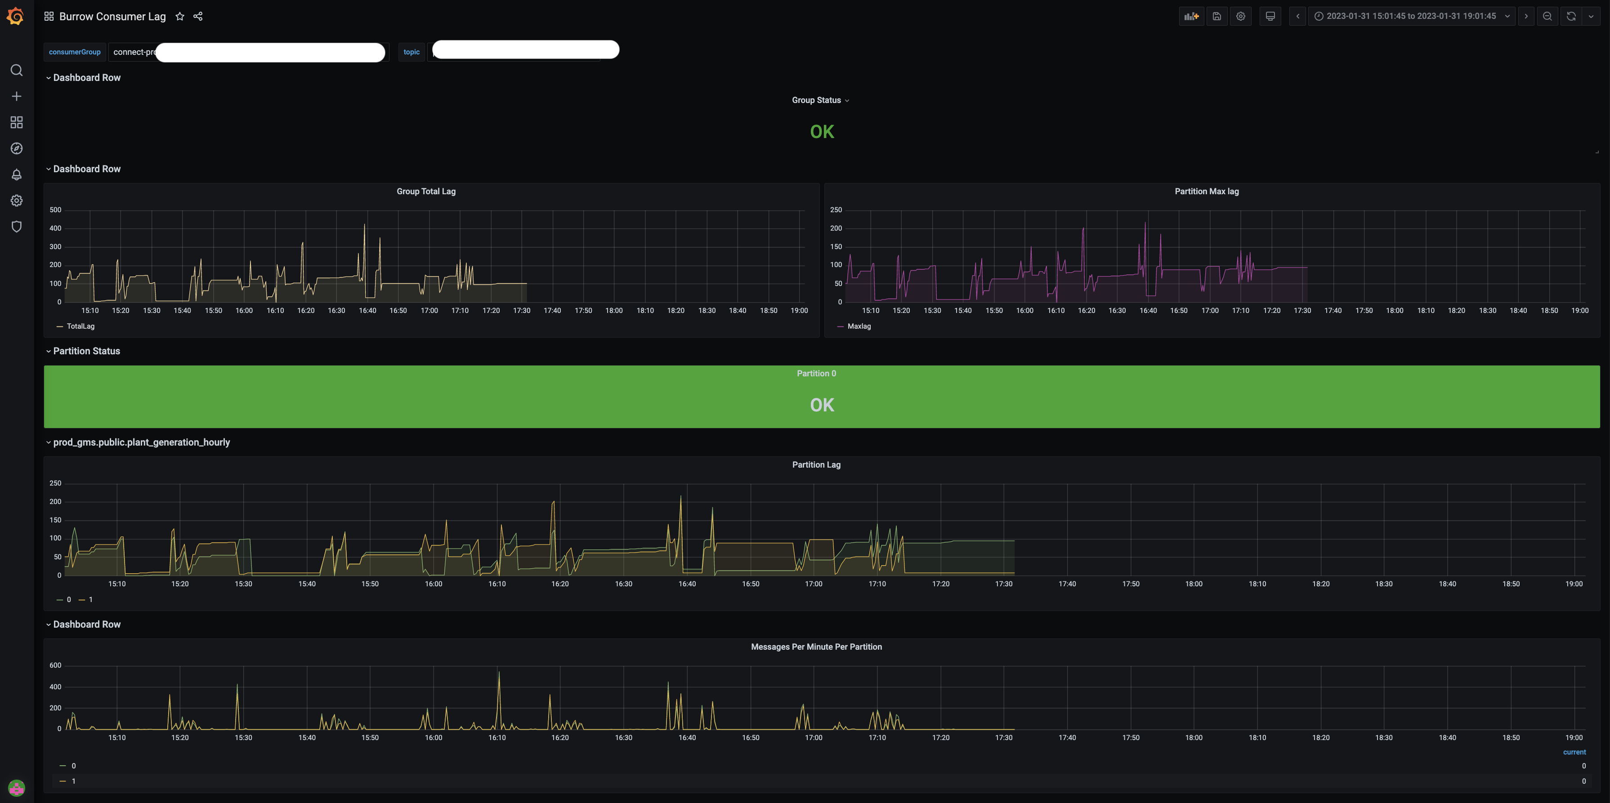Viewport: 1610px width, 803px height.
Task: Click the Create plus icon in sidebar
Action: click(x=16, y=96)
